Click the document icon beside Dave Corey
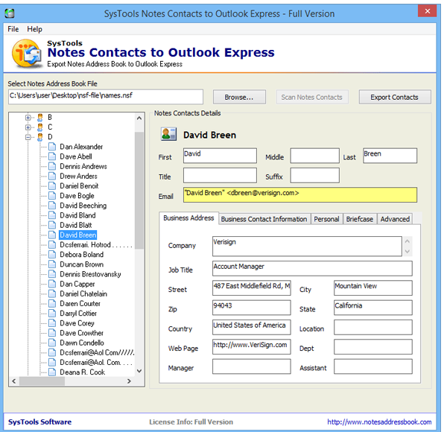This screenshot has width=447, height=432. pyautogui.click(x=52, y=323)
